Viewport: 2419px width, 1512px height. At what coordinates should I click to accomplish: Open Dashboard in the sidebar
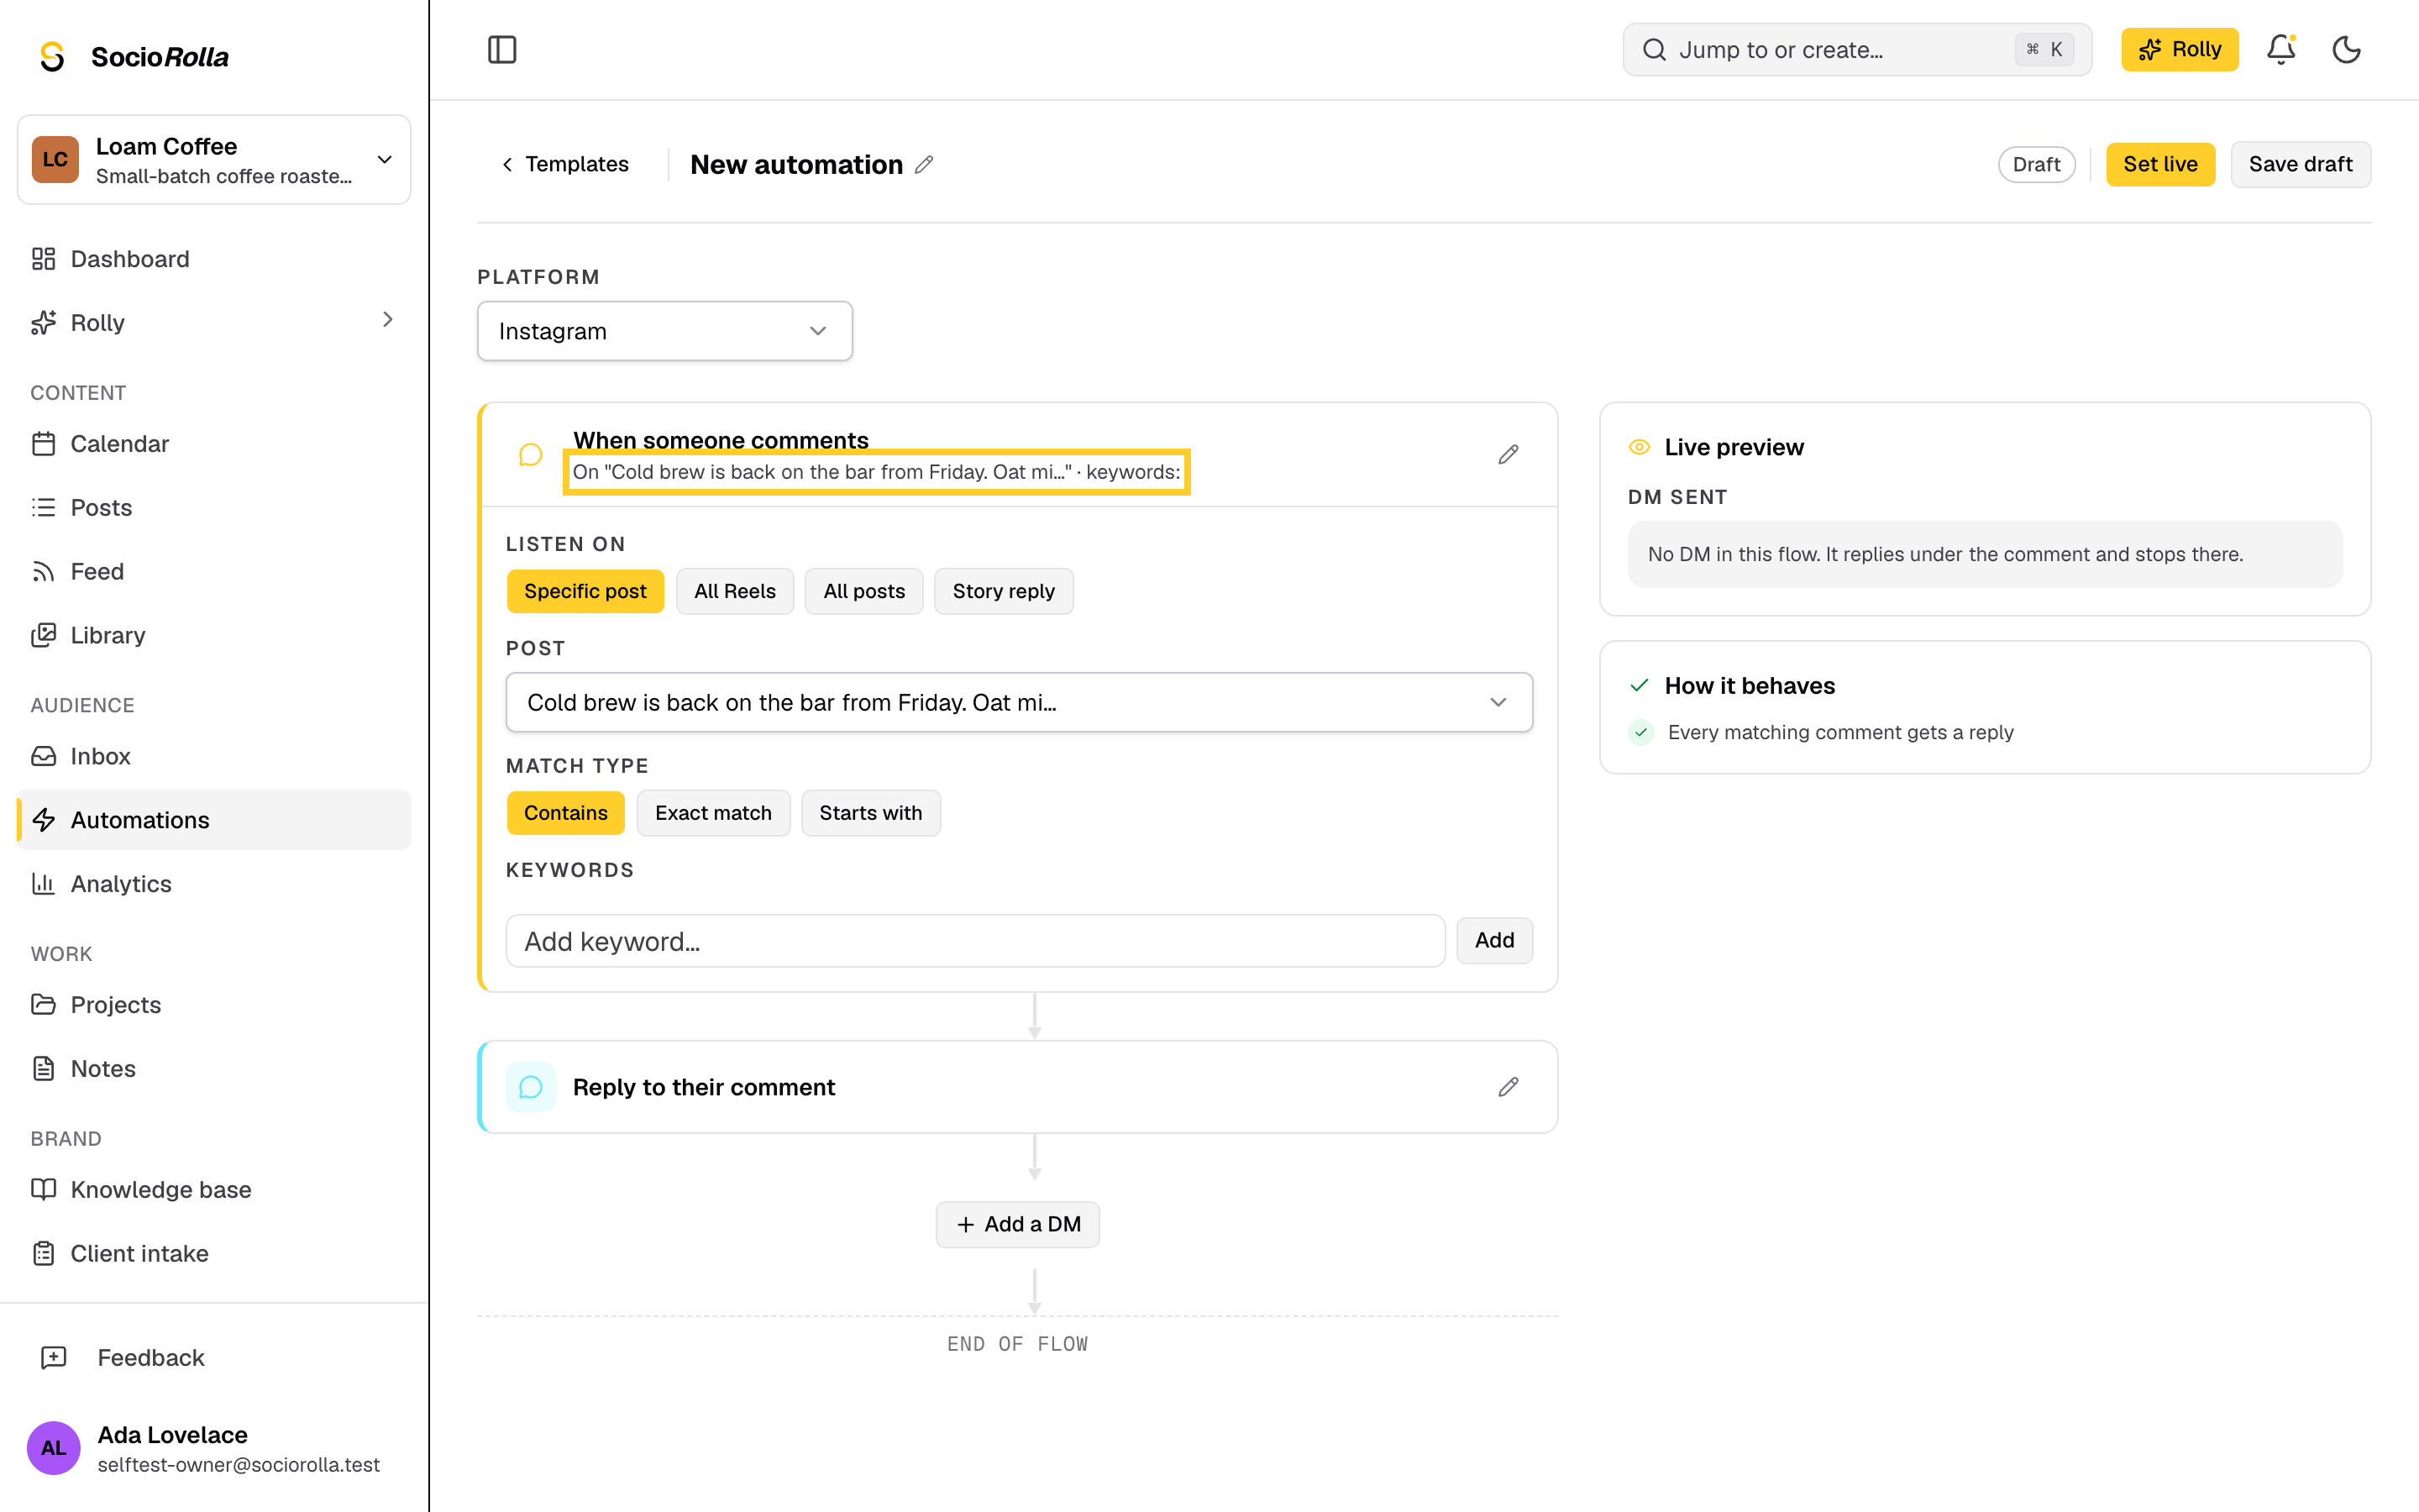tap(214, 259)
